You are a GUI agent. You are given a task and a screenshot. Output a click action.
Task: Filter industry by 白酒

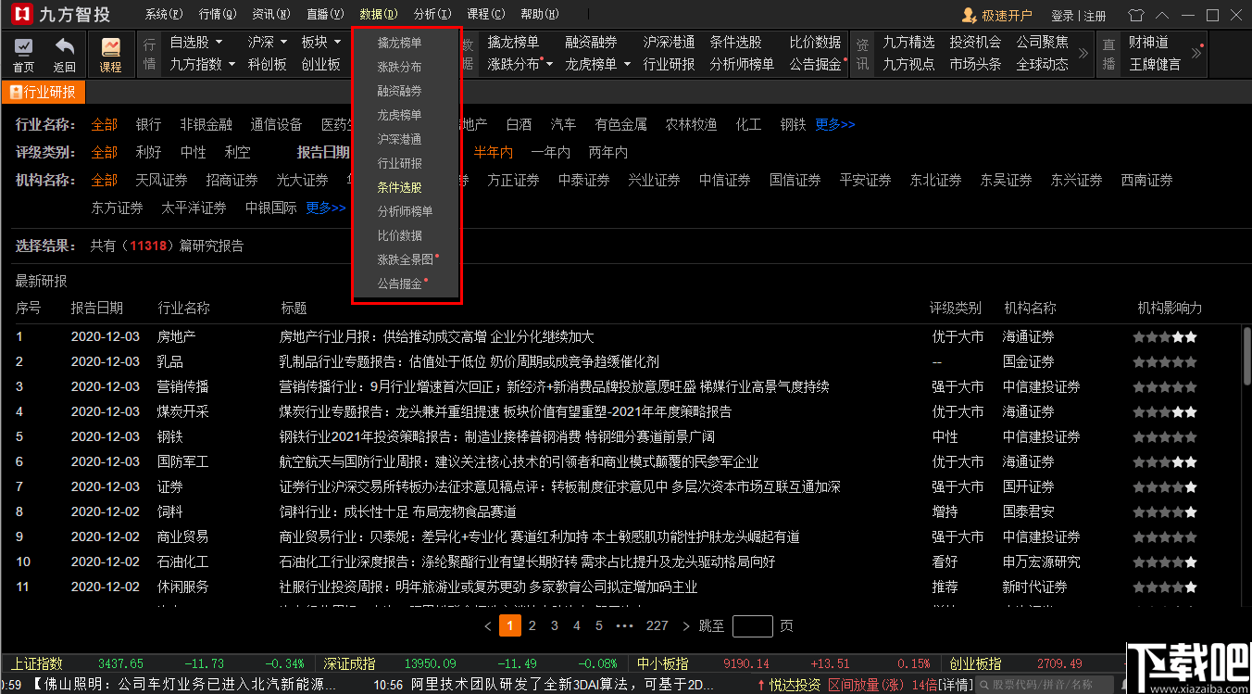point(519,124)
